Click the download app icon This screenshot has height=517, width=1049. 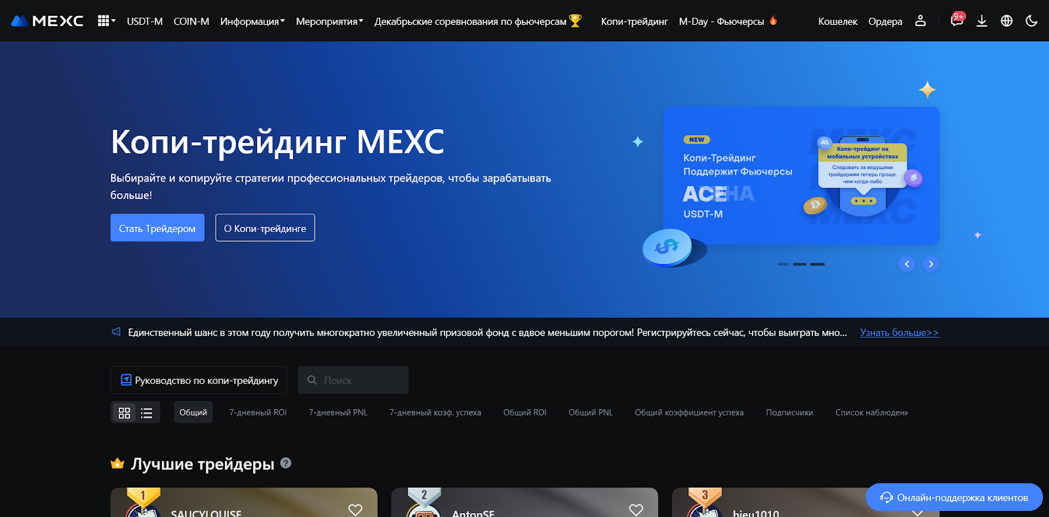(x=981, y=21)
